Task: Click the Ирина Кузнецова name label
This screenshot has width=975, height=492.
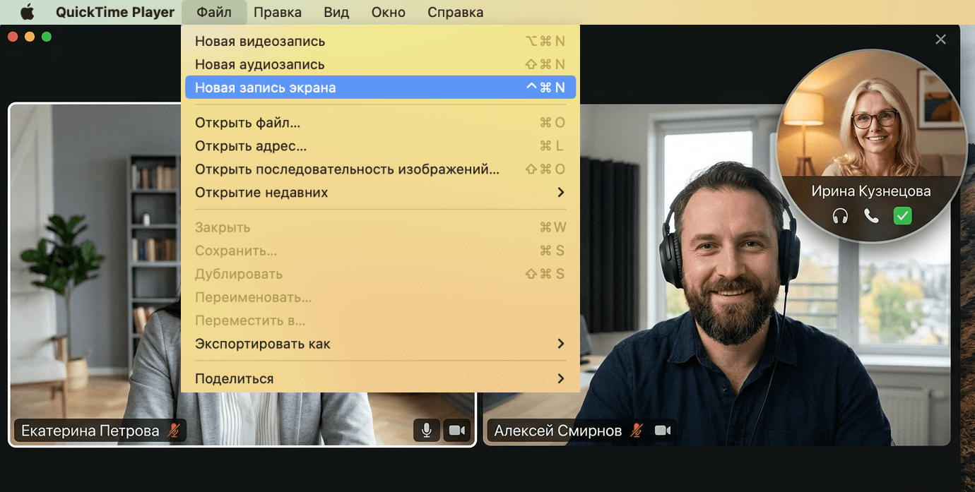Action: pos(871,191)
